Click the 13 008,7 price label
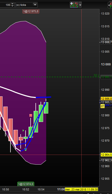 click(106, 42)
